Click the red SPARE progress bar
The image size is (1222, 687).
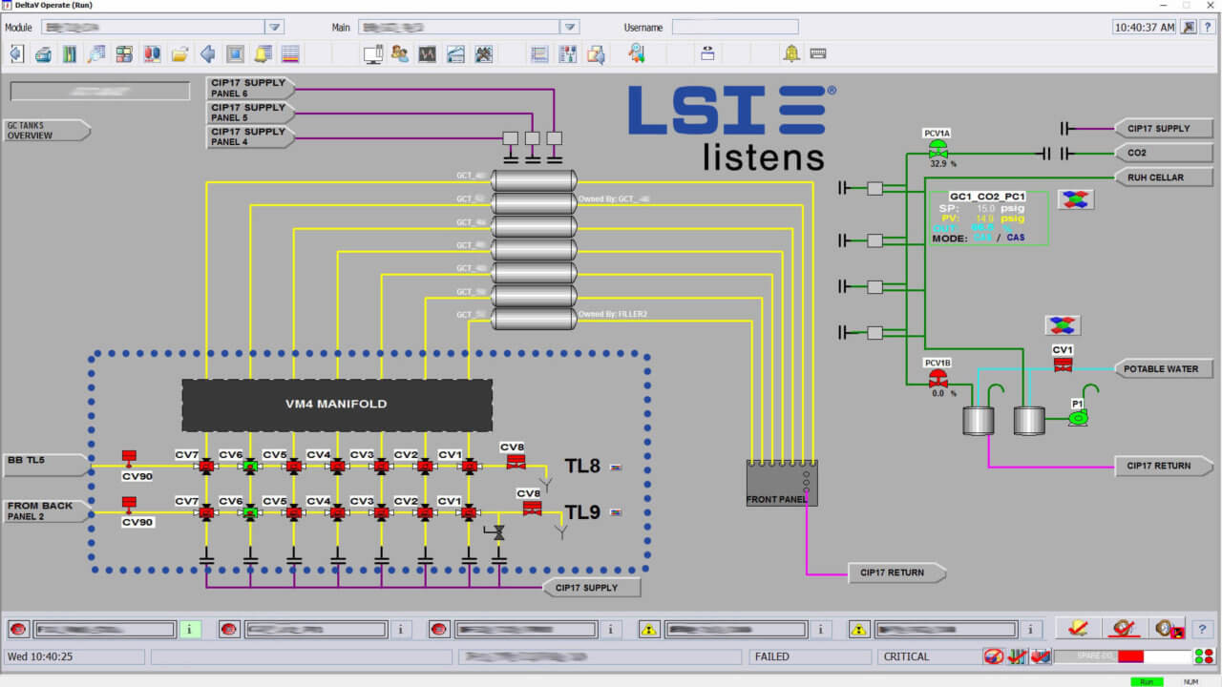pyautogui.click(x=1131, y=656)
